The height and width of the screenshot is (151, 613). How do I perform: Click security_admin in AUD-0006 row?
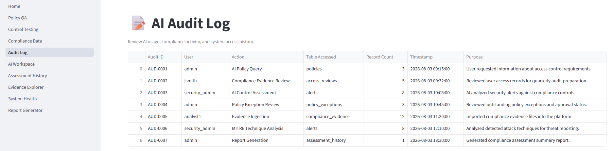point(205,129)
